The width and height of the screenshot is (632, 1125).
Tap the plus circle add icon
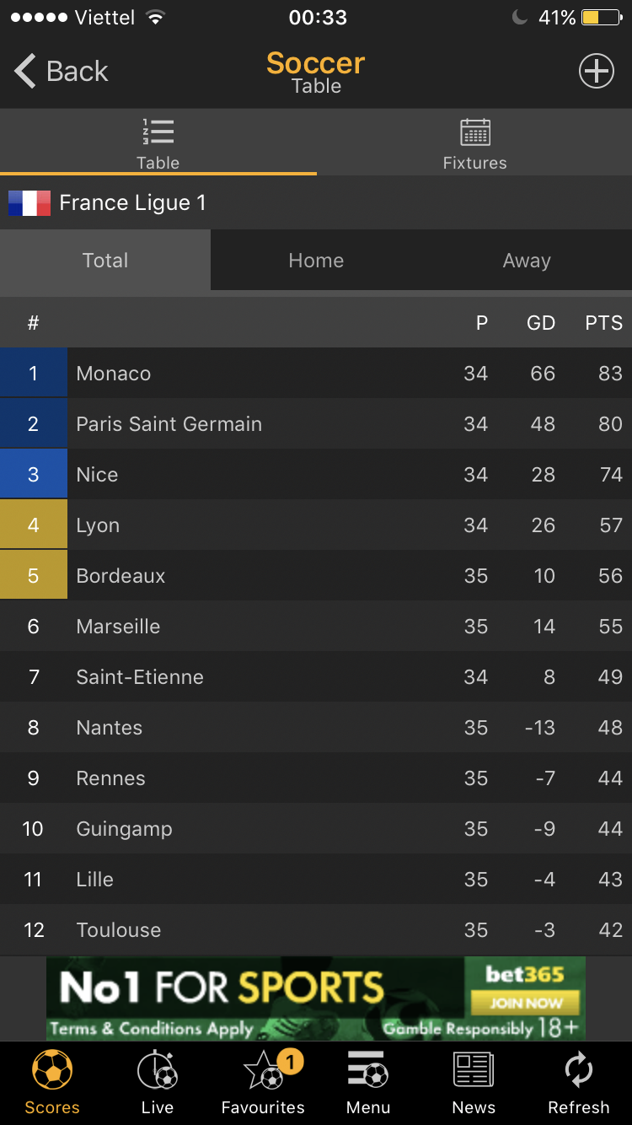point(596,72)
